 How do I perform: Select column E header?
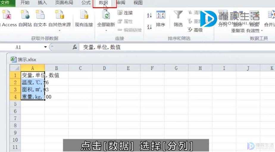[x=128, y=68]
